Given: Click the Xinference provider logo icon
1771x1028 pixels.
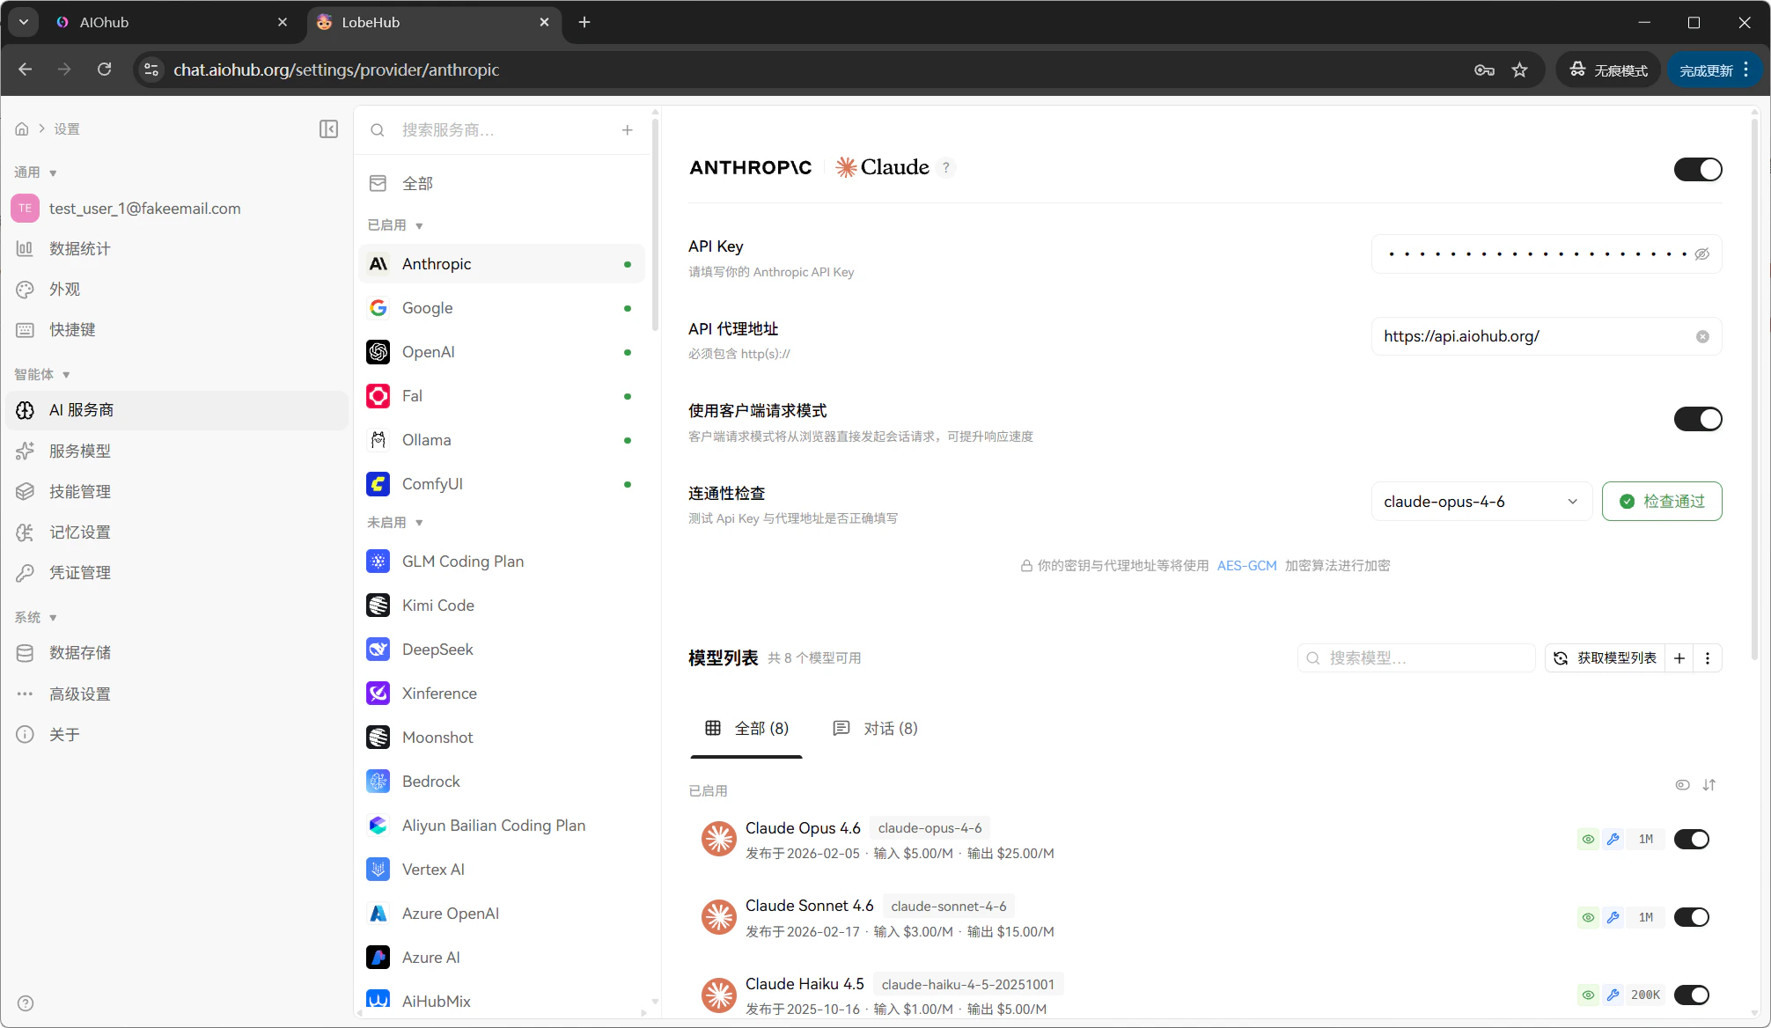Looking at the screenshot, I should 378,694.
